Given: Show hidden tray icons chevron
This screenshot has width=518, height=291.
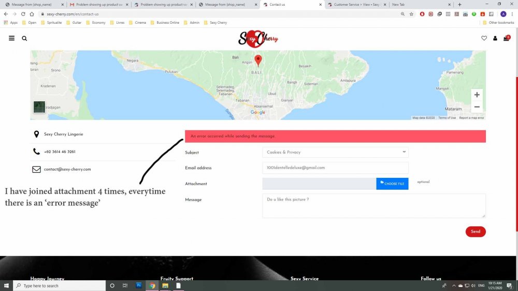Looking at the screenshot, I should click(x=454, y=286).
